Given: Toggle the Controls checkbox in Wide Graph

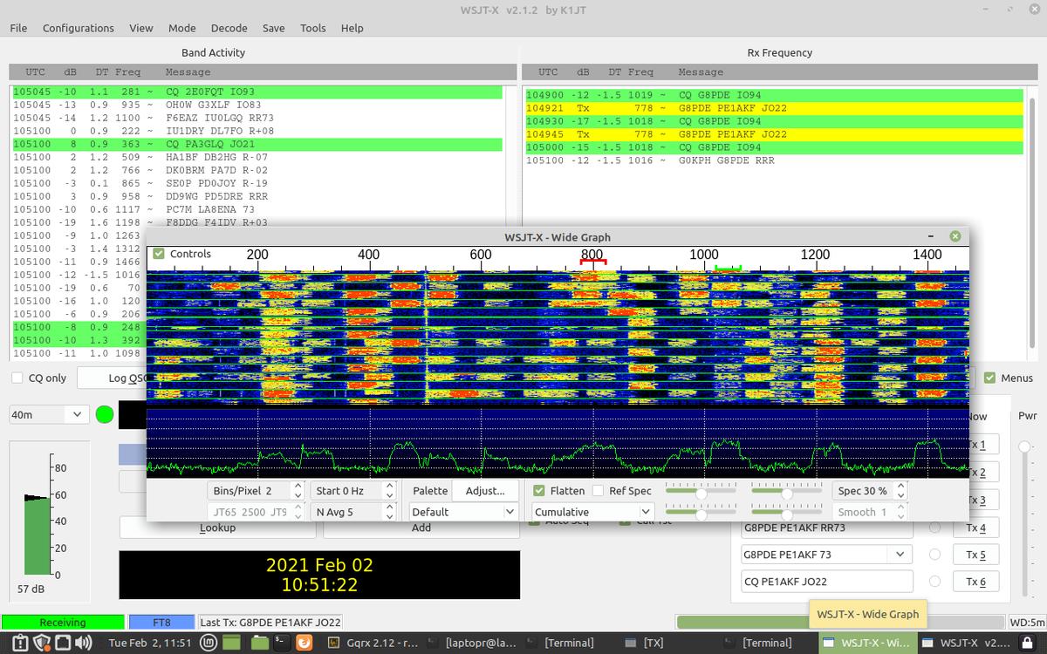Looking at the screenshot, I should point(159,254).
